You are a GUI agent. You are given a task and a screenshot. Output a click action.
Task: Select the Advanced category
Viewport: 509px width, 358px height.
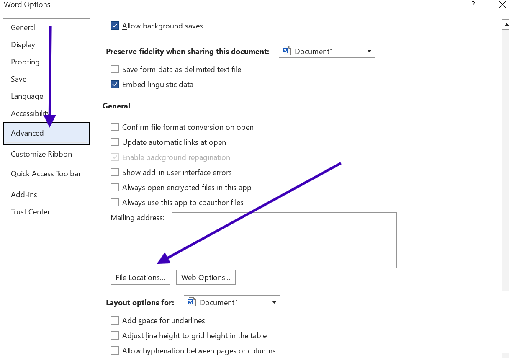(x=46, y=134)
